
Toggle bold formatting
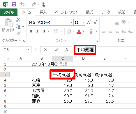click(x=31, y=31)
